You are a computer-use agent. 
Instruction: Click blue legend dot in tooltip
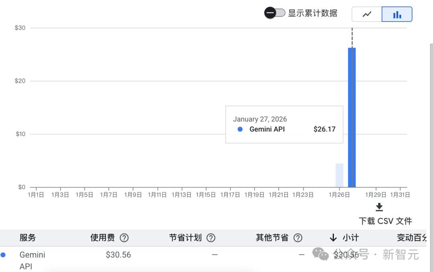[240, 129]
